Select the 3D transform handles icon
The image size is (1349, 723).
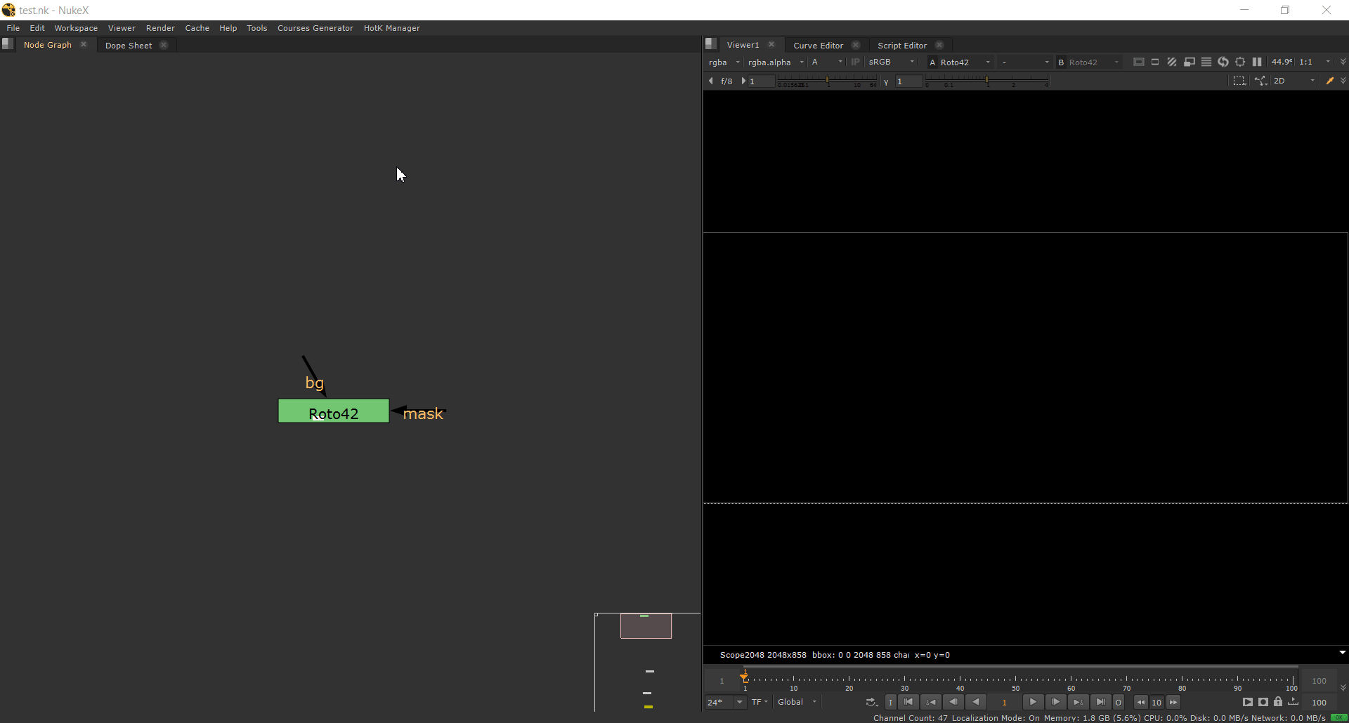1262,81
